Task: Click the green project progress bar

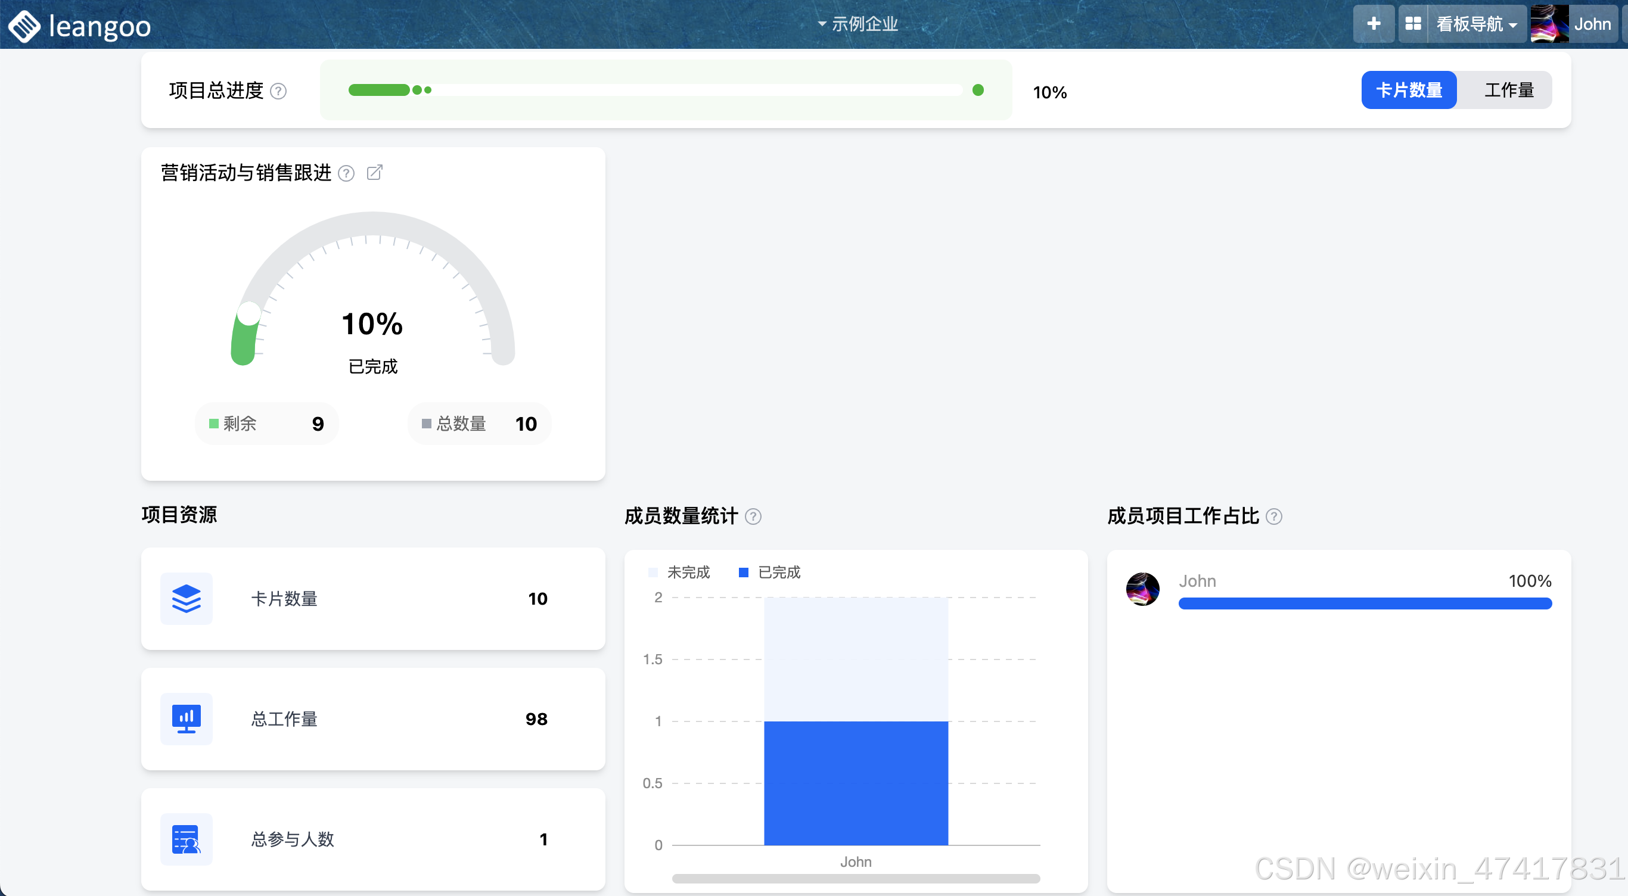Action: (x=379, y=91)
